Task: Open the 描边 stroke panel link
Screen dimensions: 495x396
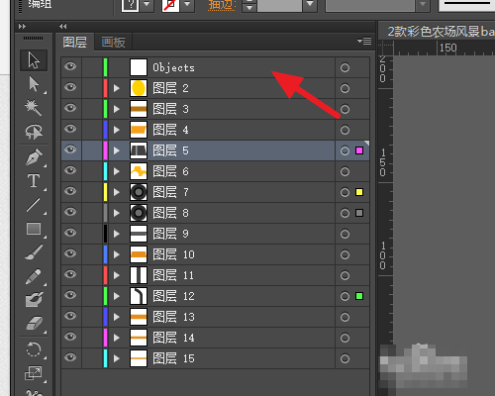Action: pos(222,5)
